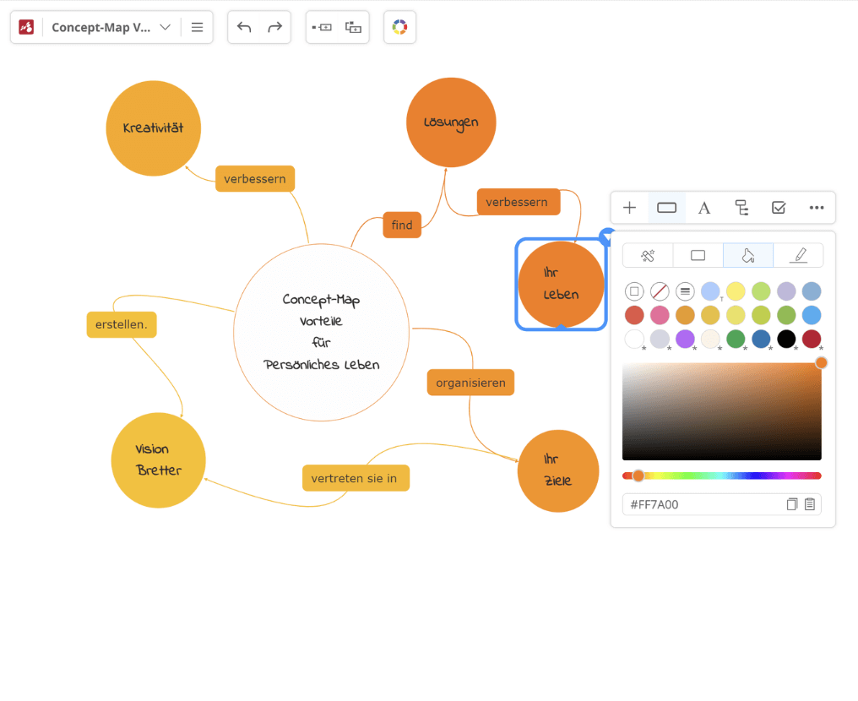Click the 'organisieren' connector label

[470, 383]
